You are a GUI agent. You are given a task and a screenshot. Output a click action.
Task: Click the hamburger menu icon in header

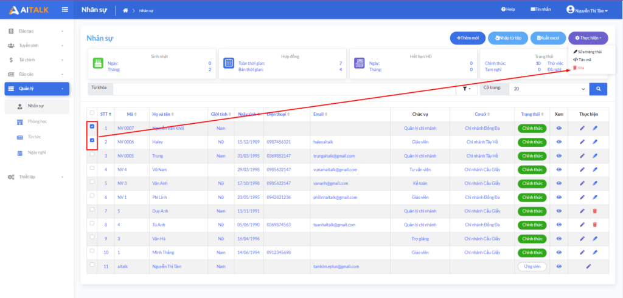pos(65,10)
